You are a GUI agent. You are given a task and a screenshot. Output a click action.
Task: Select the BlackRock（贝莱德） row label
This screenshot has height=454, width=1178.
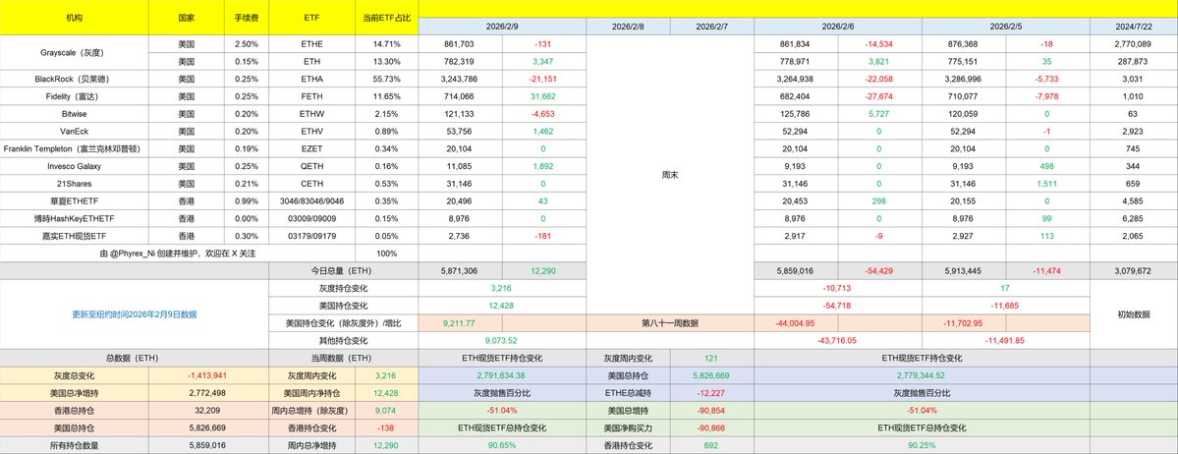pyautogui.click(x=74, y=78)
